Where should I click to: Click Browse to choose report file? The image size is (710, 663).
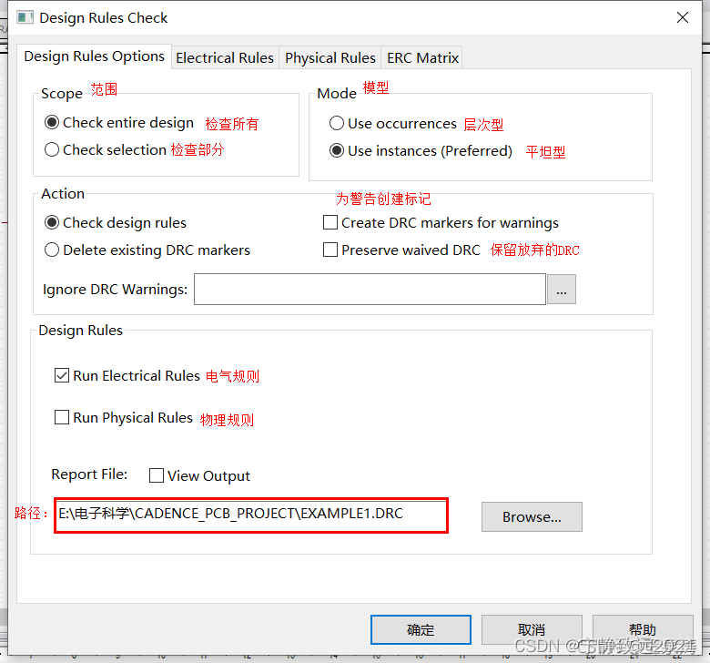pos(532,516)
